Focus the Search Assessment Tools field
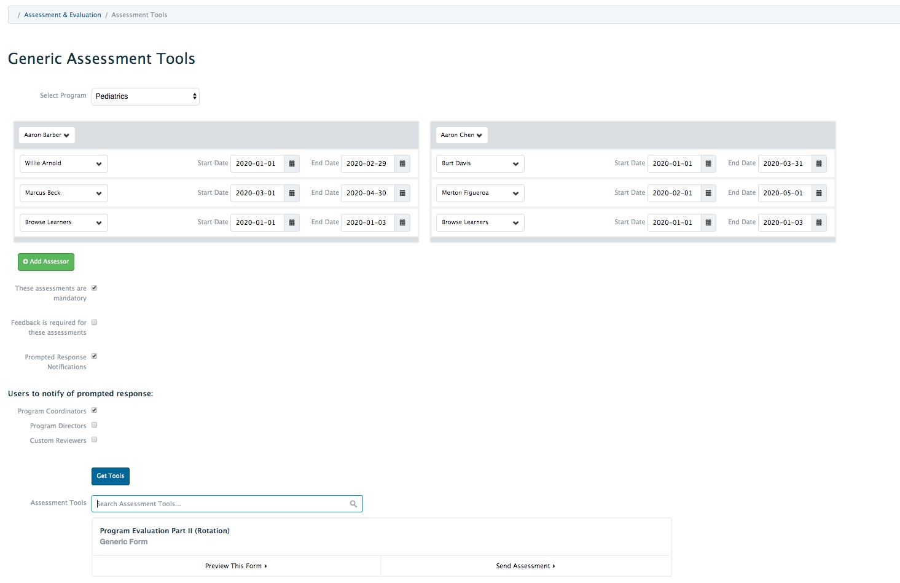 (x=221, y=504)
